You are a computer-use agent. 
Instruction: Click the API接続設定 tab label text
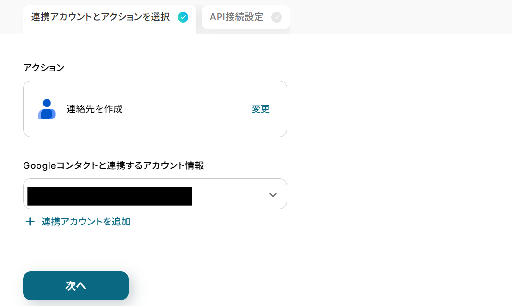coord(236,17)
